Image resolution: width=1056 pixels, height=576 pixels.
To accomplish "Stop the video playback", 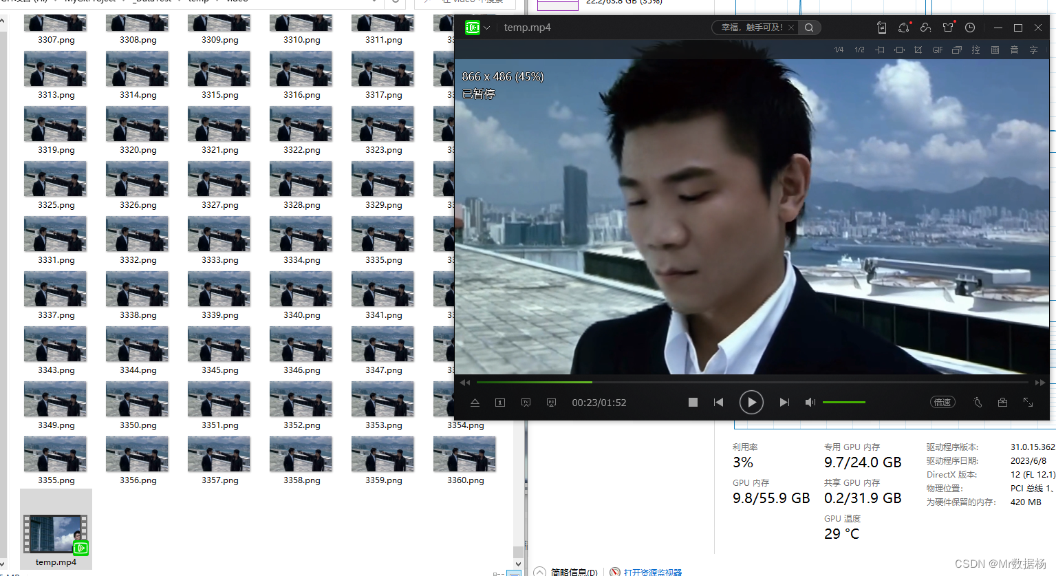I will click(x=693, y=403).
